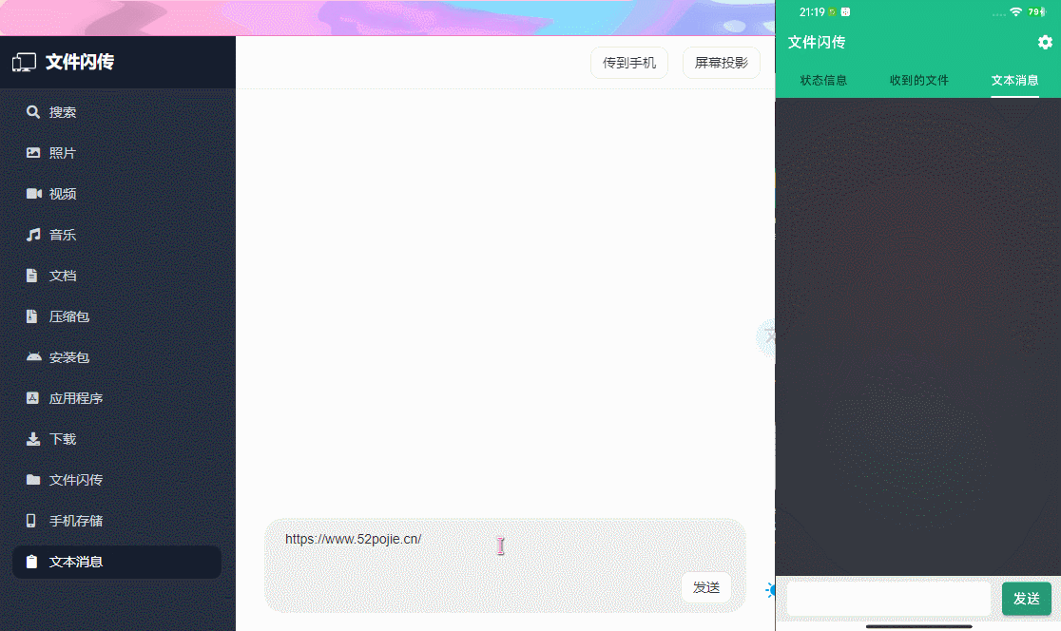Click the message input field on phone
This screenshot has width=1061, height=631.
[x=889, y=599]
